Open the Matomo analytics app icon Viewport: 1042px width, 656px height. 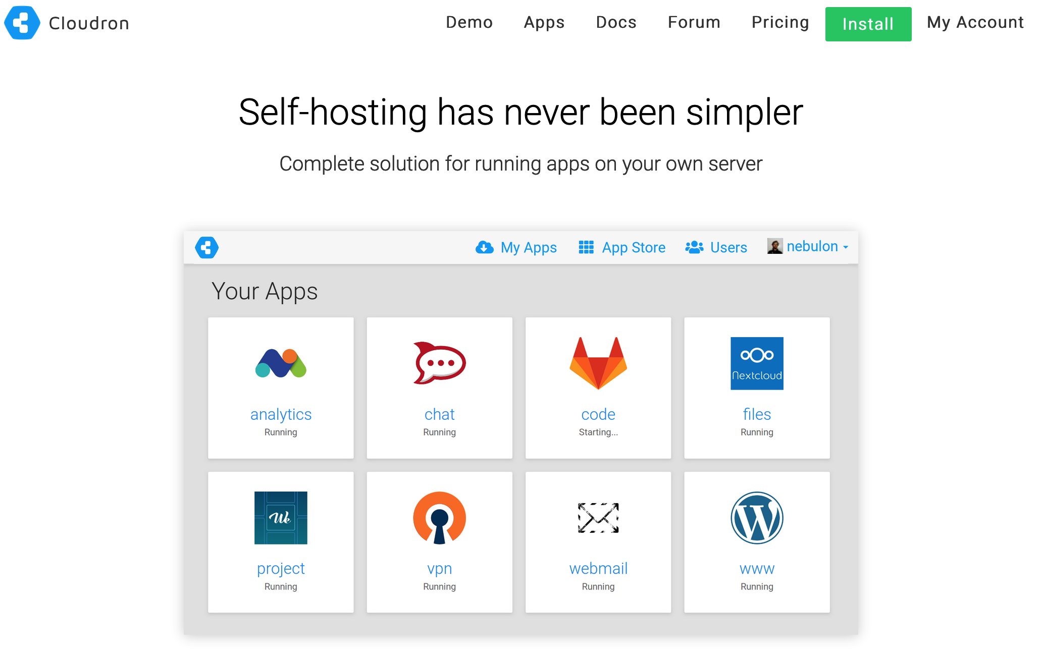point(281,363)
